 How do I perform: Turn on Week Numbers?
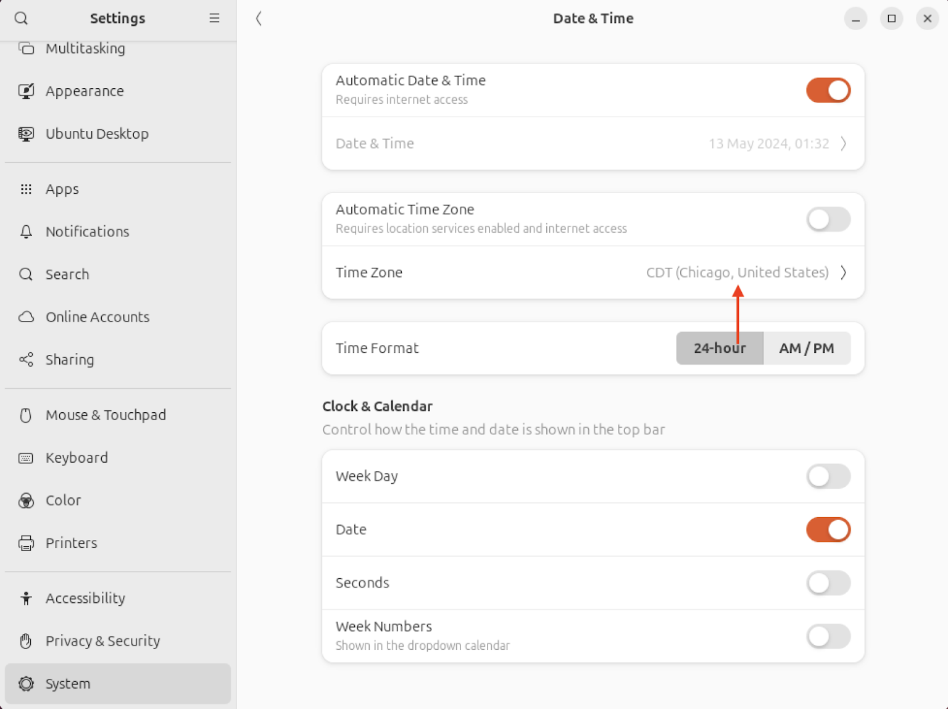(x=828, y=636)
